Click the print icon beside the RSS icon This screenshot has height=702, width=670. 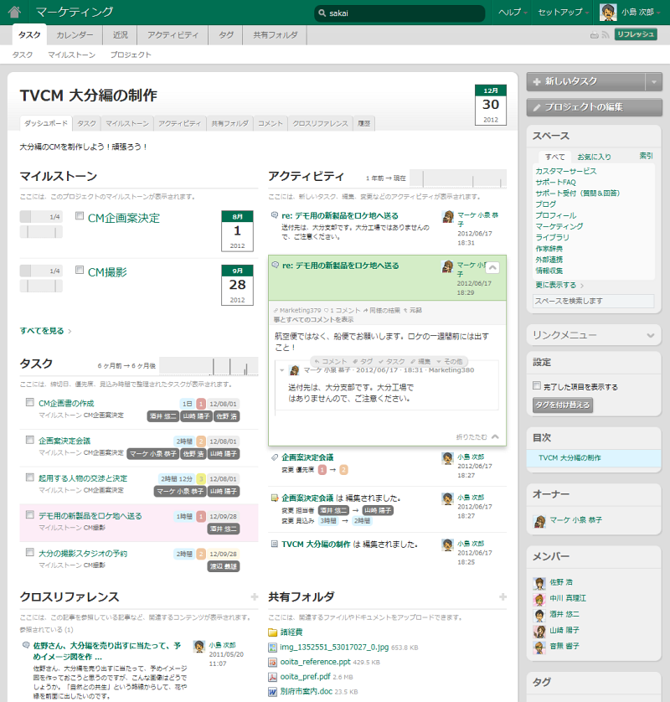click(x=594, y=35)
